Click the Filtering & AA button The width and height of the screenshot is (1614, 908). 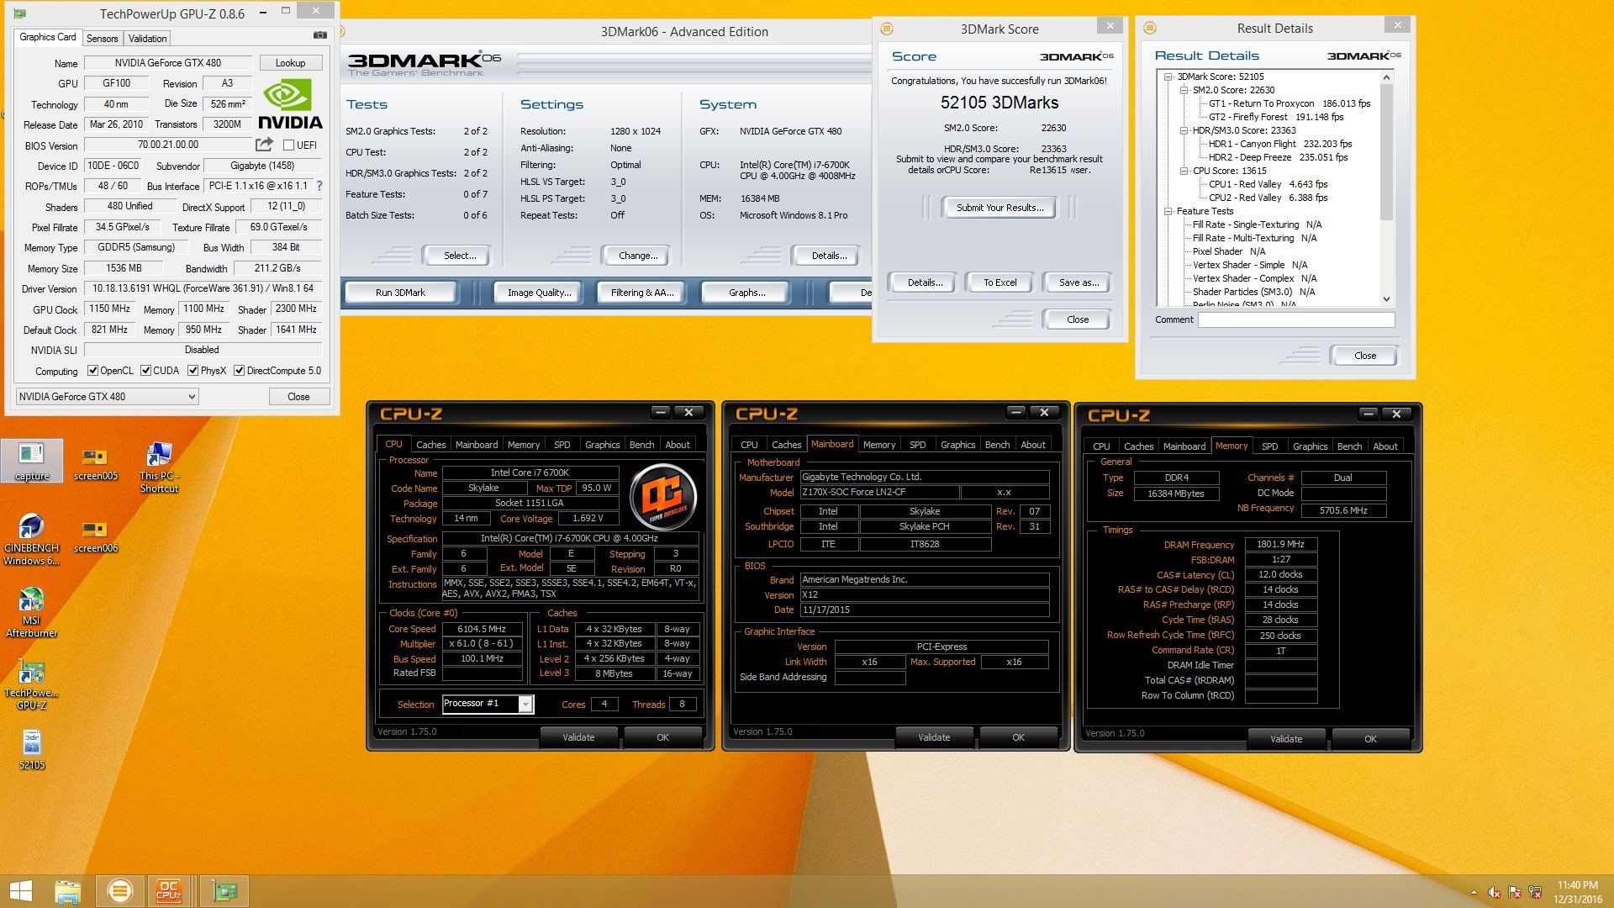642,293
